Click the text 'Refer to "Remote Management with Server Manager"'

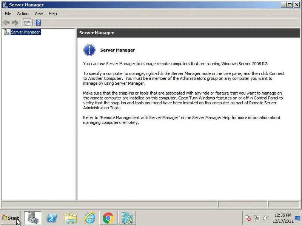click(x=132, y=118)
